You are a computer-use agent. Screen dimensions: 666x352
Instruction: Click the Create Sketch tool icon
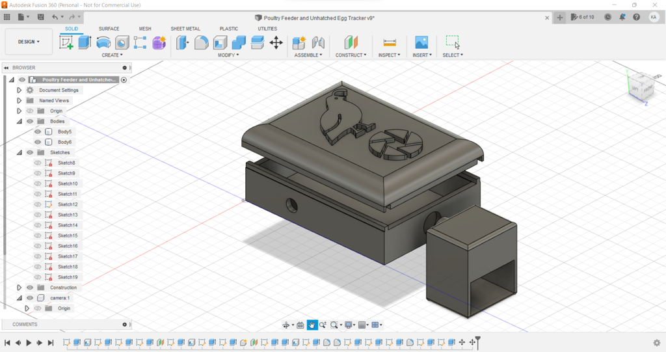[x=66, y=43]
